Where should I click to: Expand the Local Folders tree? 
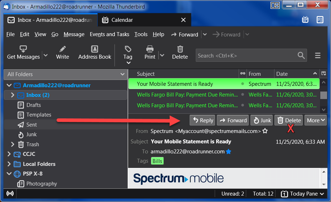coord(9,164)
